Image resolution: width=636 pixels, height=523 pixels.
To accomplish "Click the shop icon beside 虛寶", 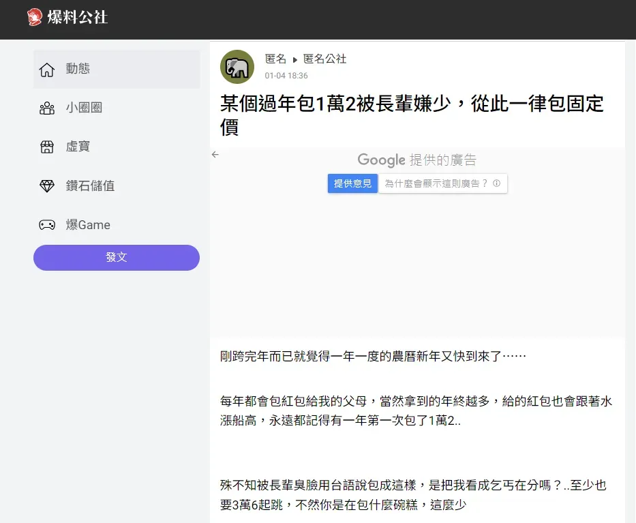I will tap(46, 147).
